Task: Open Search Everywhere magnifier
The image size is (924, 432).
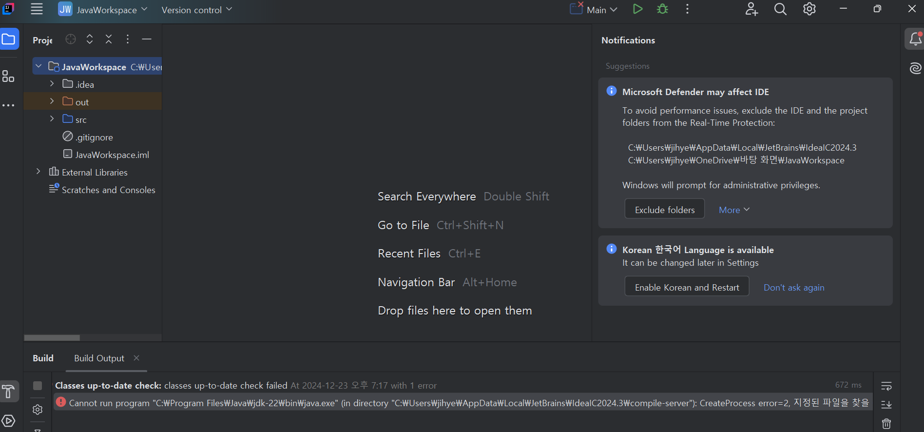Action: 780,9
